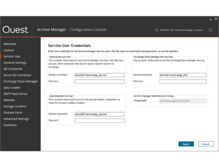
Task: Click the Cancel button
Action: [x=206, y=144]
